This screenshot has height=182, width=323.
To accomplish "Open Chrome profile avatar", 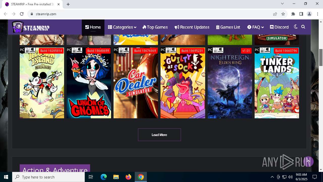I will pyautogui.click(x=309, y=14).
